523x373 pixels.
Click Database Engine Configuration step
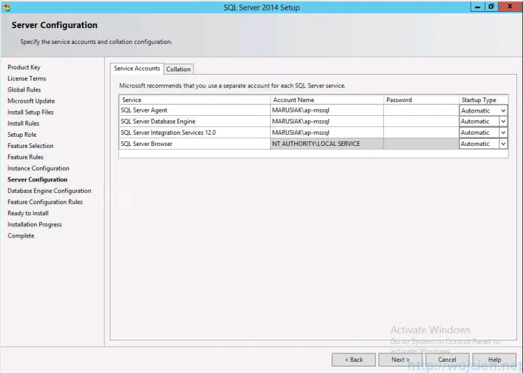coord(50,190)
